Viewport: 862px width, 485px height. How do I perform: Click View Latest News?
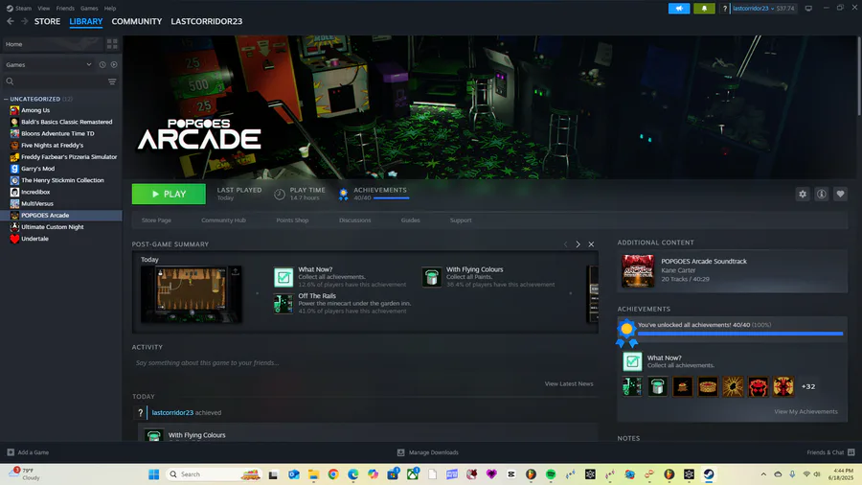(x=569, y=383)
